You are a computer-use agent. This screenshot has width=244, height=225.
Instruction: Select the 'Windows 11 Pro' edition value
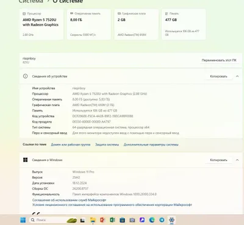pos(83,172)
